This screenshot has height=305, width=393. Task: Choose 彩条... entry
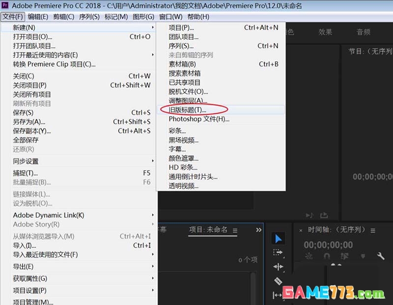pyautogui.click(x=221, y=131)
